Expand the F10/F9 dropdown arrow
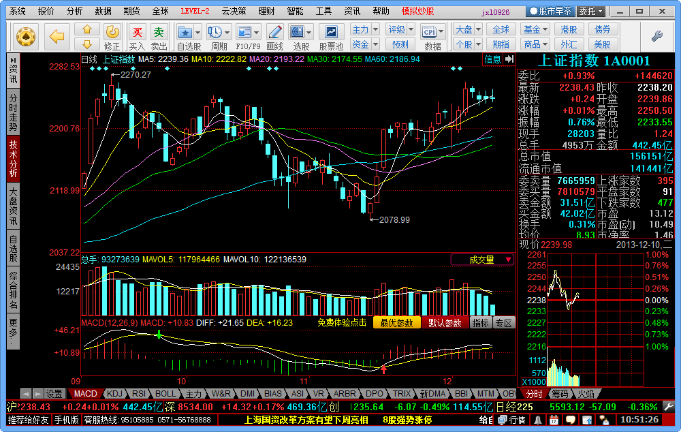The width and height of the screenshot is (681, 432). [x=257, y=33]
